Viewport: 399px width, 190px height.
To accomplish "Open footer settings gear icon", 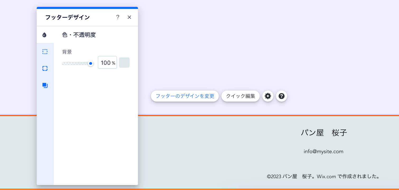I will pos(268,96).
